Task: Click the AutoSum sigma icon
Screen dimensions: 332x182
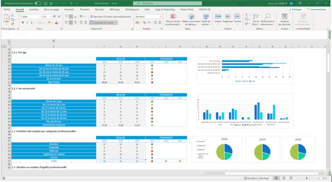Action: 247,15
